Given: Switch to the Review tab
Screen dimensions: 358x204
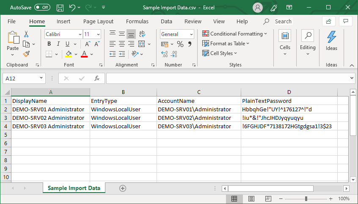Looking at the screenshot, I should click(193, 22).
